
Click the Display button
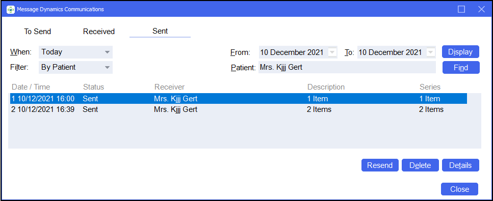point(460,52)
